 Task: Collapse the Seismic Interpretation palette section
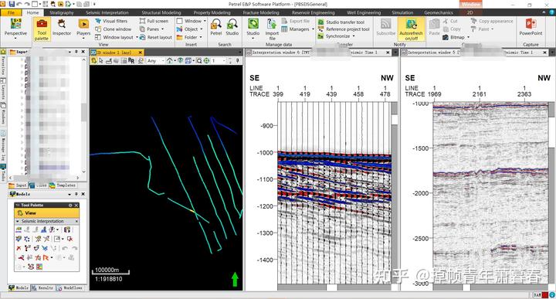tap(17, 221)
